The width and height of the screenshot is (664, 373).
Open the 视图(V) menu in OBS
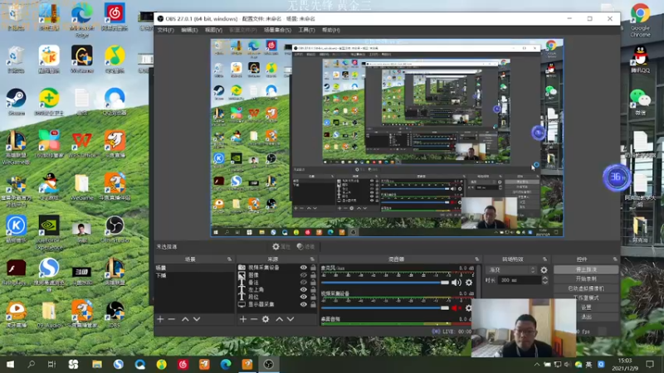(x=213, y=30)
